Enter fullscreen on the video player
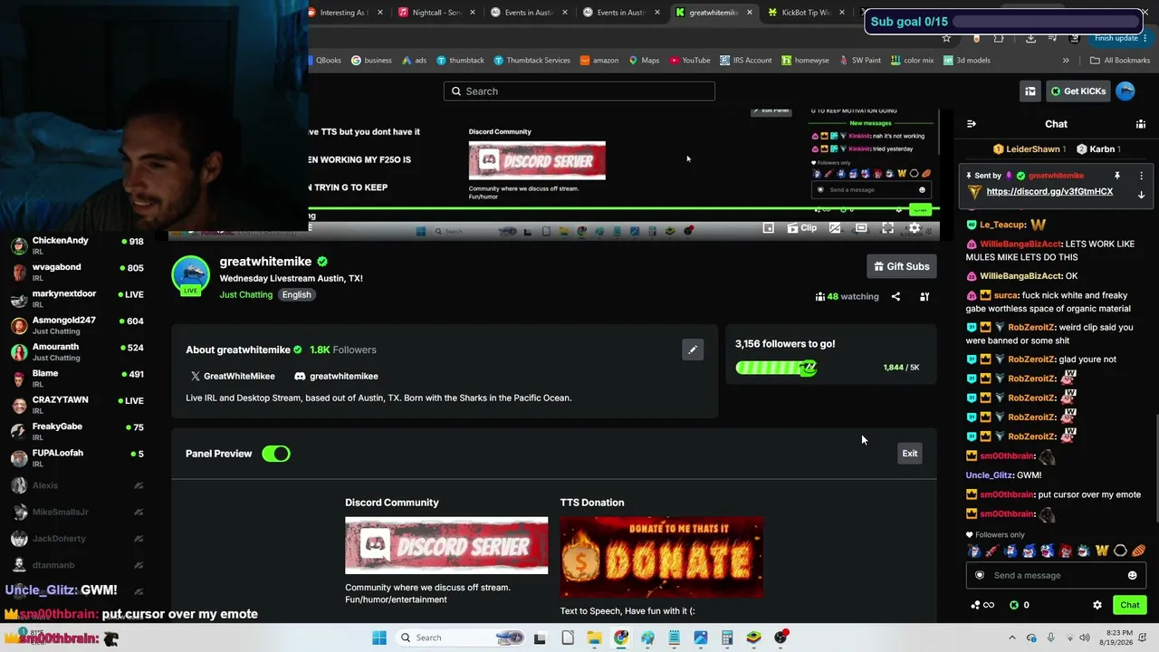The height and width of the screenshot is (652, 1159). tap(888, 228)
